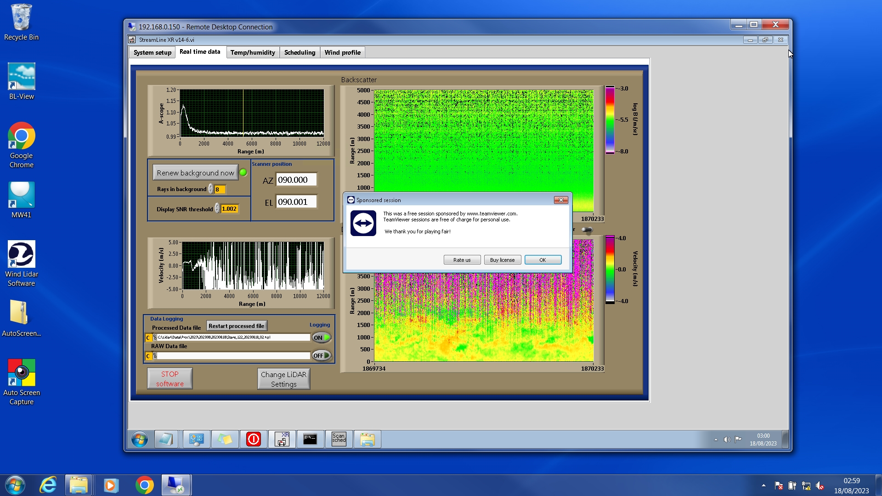
Task: Toggle RAW data file OFF switch
Action: [322, 355]
